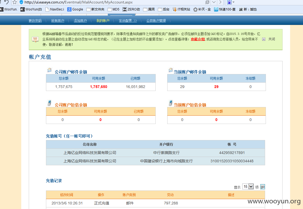Click bank name 中国建设银行上海市向城路支行
Image resolution: width=303 pixels, height=209 pixels.
pyautogui.click(x=166, y=161)
